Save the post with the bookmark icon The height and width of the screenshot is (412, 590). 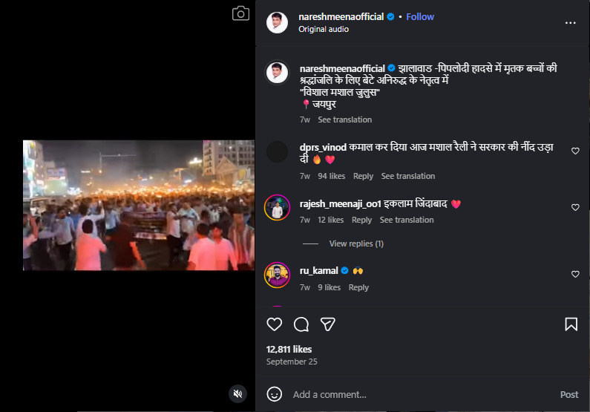tap(571, 324)
